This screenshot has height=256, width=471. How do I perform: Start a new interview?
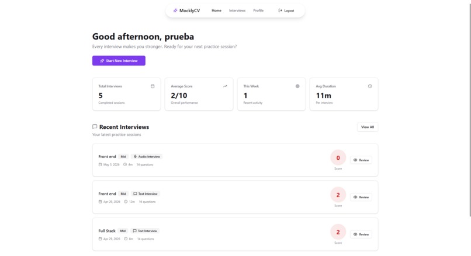click(x=119, y=61)
